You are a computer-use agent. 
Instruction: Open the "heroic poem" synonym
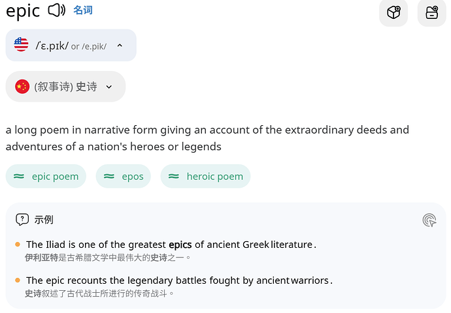[x=214, y=176]
